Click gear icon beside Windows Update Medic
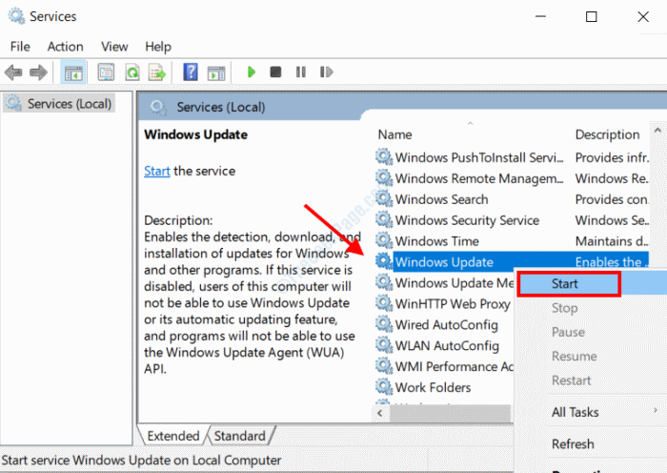 click(x=384, y=282)
